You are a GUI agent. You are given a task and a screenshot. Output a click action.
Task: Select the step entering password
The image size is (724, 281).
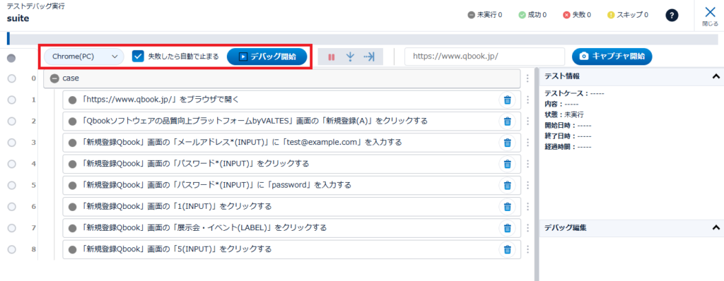(x=291, y=185)
